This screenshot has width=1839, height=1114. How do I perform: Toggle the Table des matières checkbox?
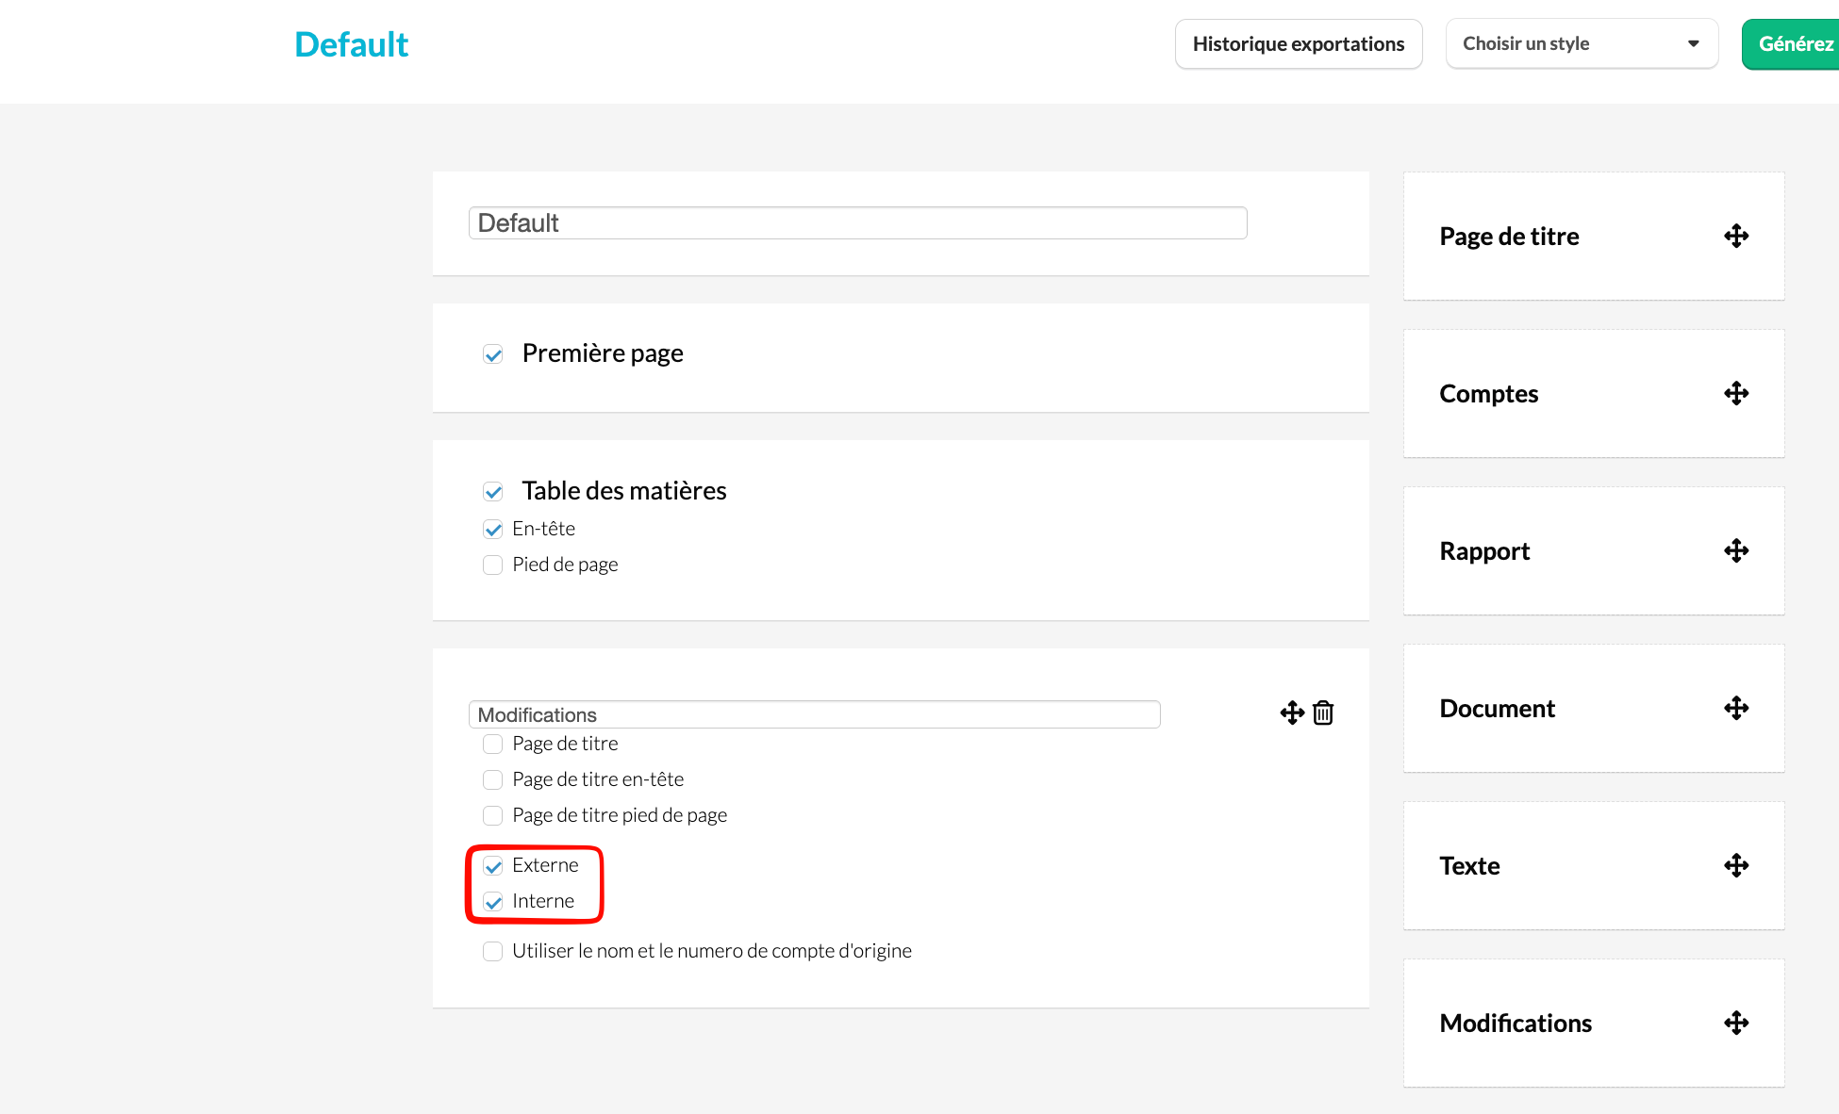pyautogui.click(x=492, y=492)
